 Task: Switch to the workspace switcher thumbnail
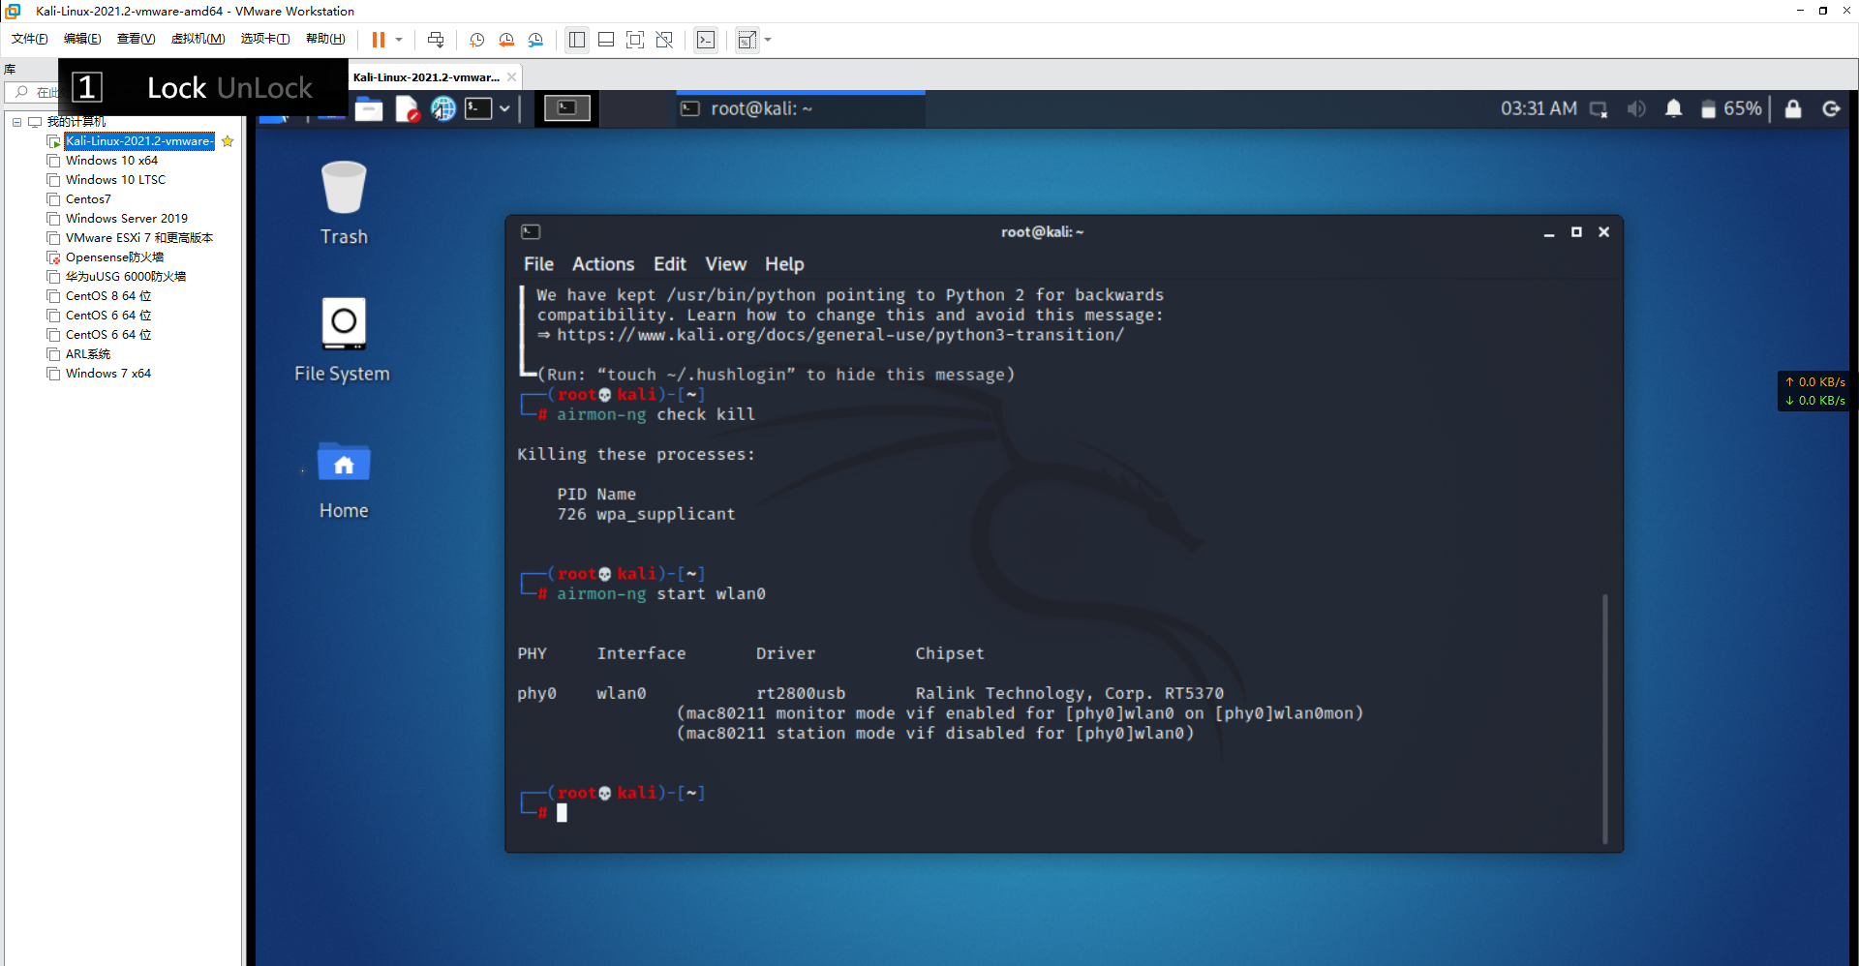(567, 108)
